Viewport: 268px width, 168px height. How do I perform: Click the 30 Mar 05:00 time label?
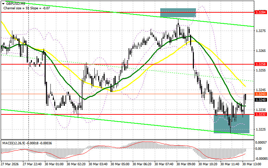point(120,164)
